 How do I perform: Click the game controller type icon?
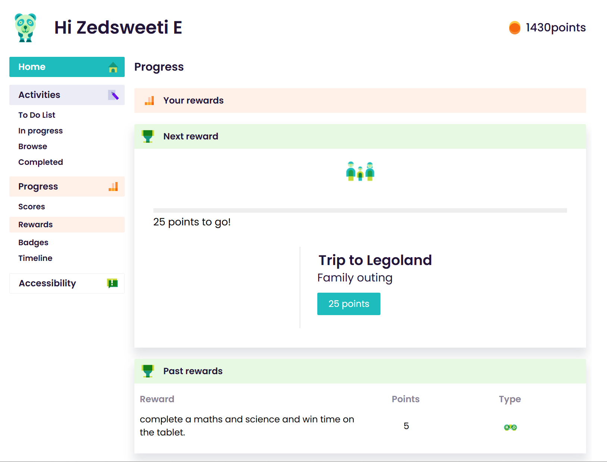point(510,427)
